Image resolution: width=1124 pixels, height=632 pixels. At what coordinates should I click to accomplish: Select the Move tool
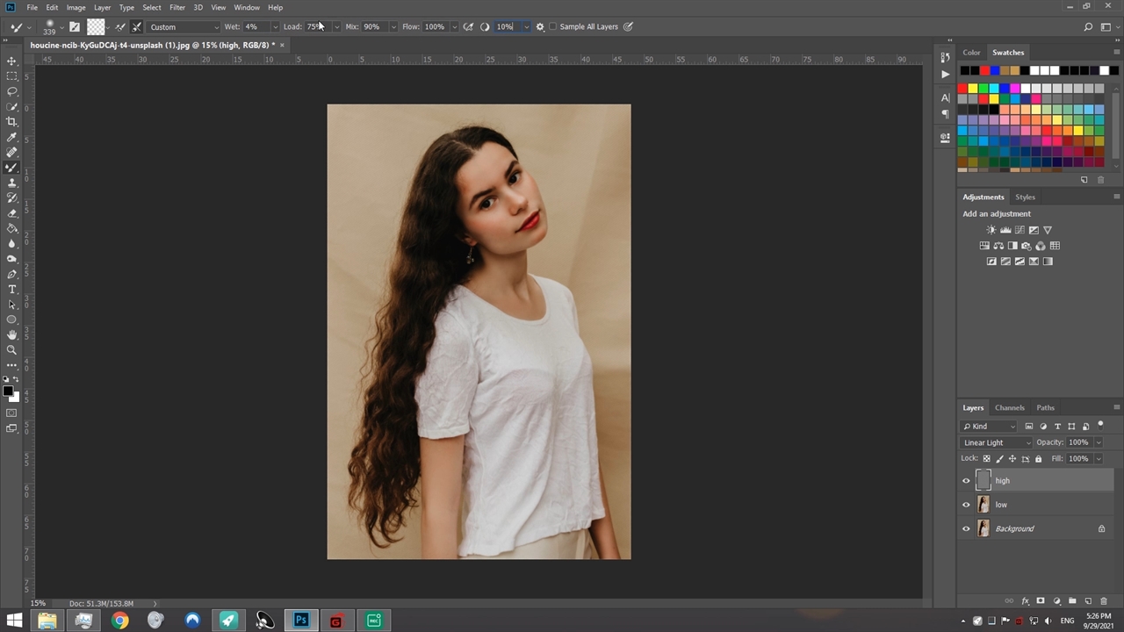point(11,61)
